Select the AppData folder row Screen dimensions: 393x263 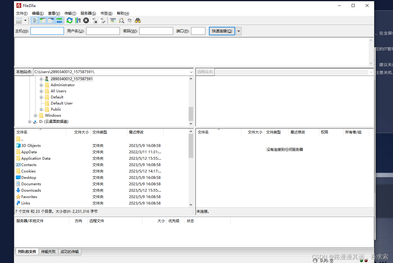click(x=101, y=152)
